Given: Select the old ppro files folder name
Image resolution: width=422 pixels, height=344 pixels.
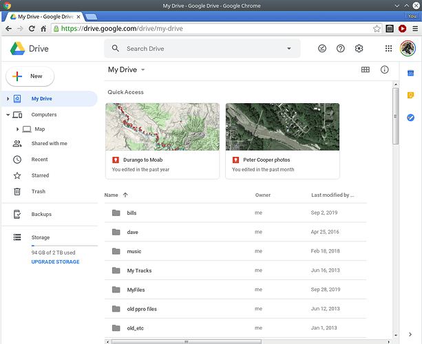Looking at the screenshot, I should [142, 309].
